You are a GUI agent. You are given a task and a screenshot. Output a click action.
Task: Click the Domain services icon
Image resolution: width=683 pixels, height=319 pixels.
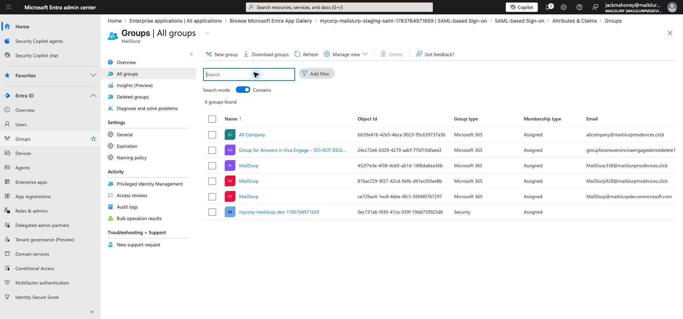tap(7, 254)
